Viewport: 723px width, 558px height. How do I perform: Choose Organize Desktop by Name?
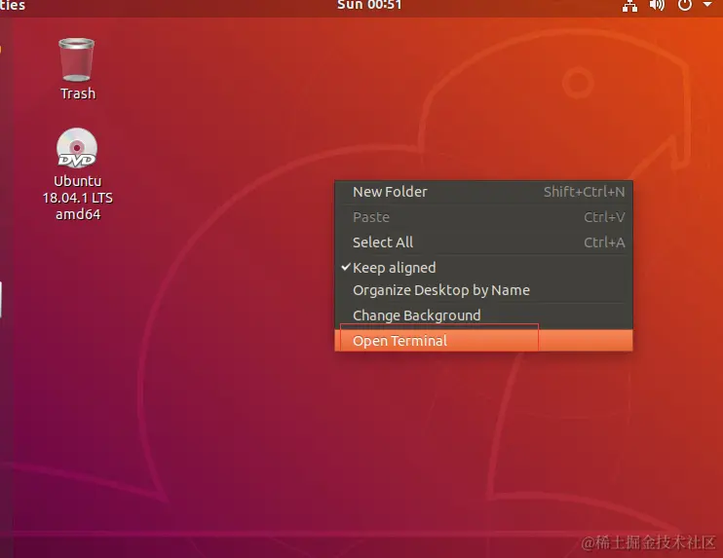483,290
